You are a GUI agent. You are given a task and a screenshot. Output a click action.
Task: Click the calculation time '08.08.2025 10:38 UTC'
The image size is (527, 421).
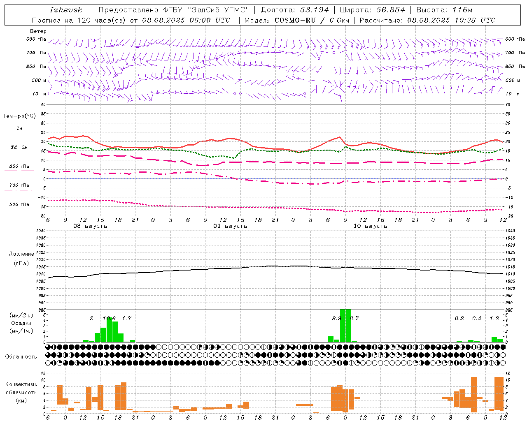click(451, 20)
